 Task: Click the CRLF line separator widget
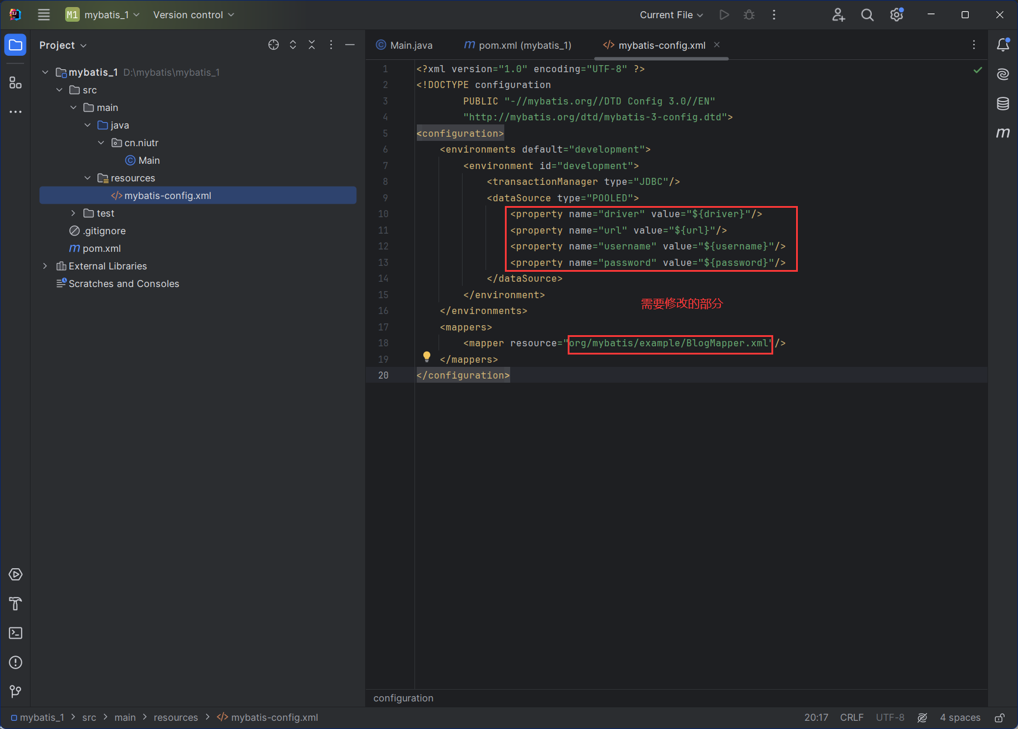[851, 718]
